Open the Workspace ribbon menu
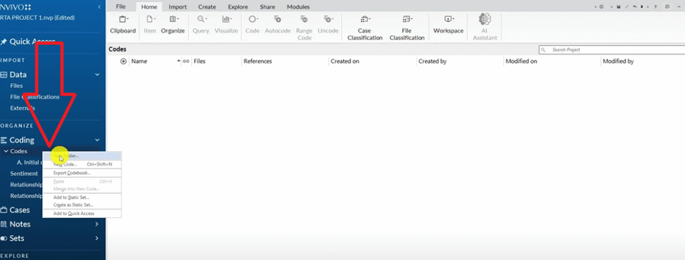The height and width of the screenshot is (260, 685). (x=448, y=25)
